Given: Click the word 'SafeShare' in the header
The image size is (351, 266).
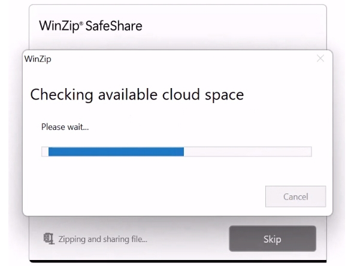Looking at the screenshot, I should tap(114, 26).
